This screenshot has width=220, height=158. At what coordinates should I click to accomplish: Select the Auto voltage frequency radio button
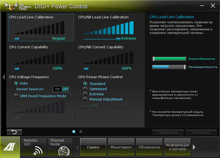(16, 84)
